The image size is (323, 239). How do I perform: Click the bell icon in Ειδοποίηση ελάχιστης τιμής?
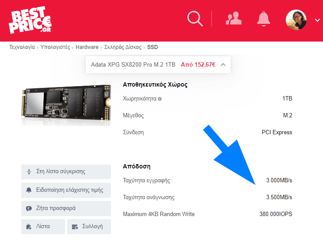29,190
